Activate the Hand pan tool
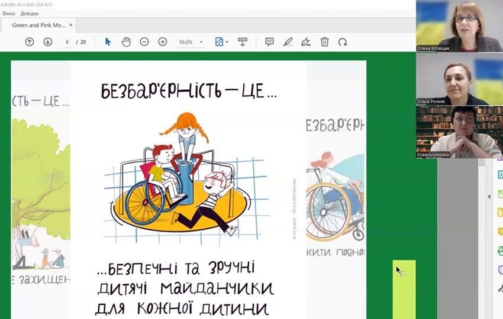503x319 pixels. coord(126,42)
